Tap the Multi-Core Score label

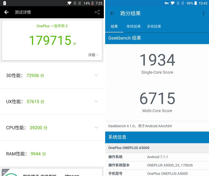tap(157, 111)
